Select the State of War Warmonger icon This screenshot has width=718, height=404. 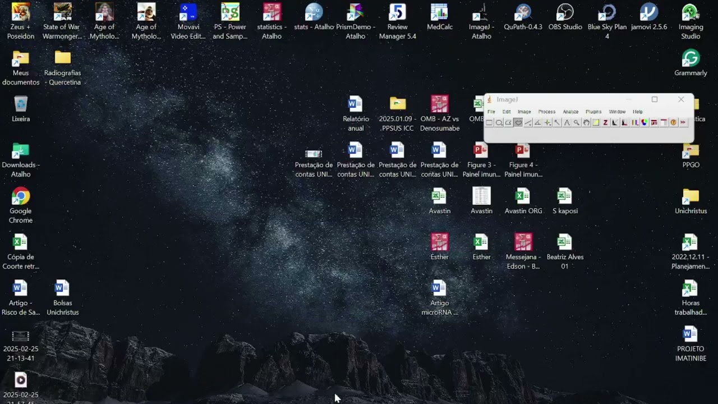pyautogui.click(x=62, y=21)
